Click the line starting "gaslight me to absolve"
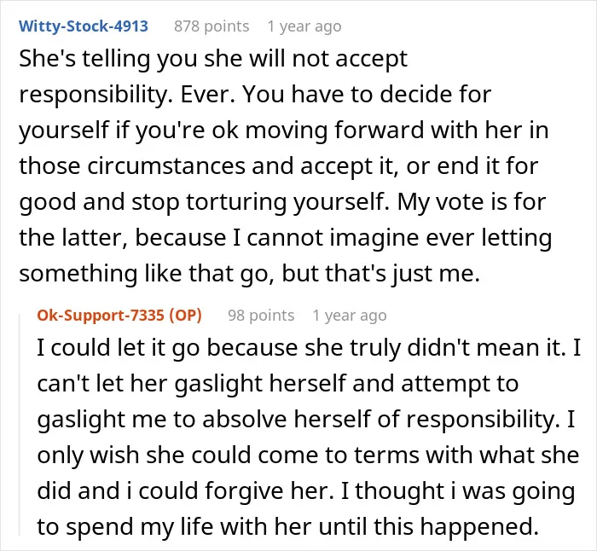Image resolution: width=597 pixels, height=551 pixels. 305,420
